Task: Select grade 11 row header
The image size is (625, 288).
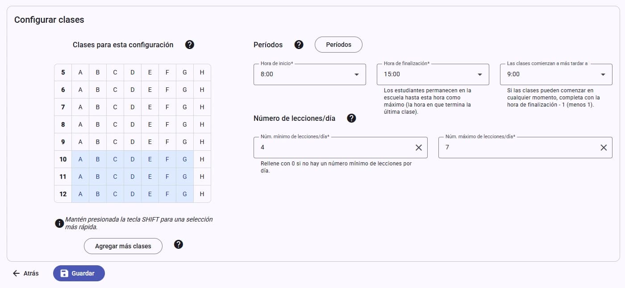Action: click(63, 177)
